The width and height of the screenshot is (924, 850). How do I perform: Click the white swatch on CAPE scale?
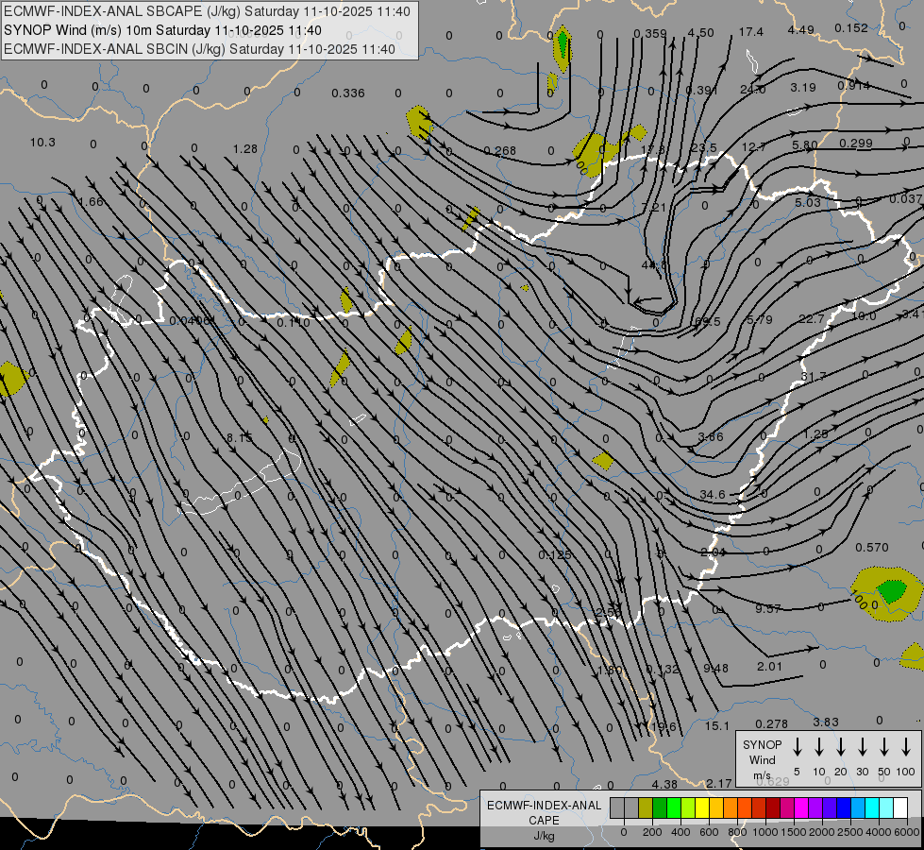tap(900, 808)
